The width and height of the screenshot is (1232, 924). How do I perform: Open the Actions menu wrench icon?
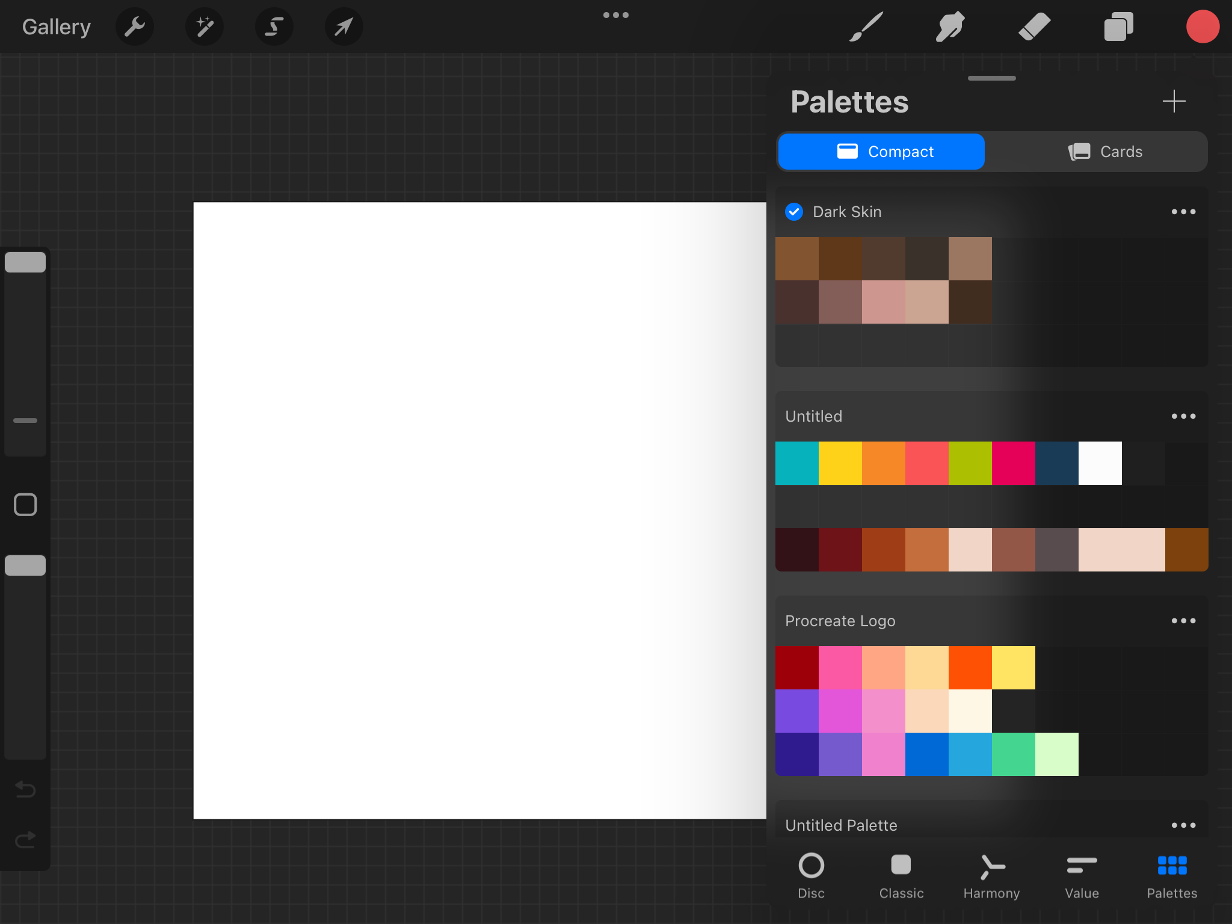click(135, 26)
